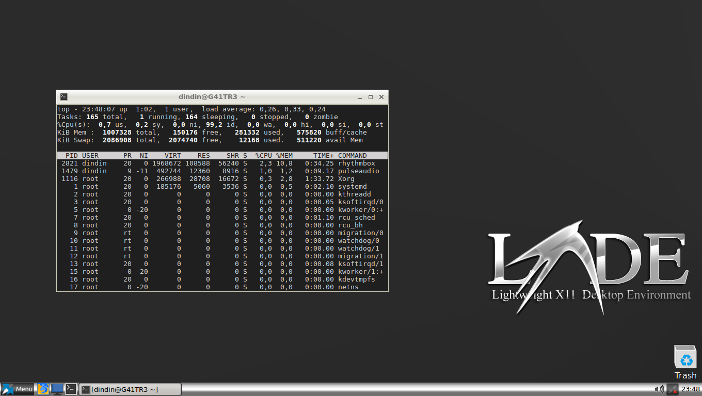Click PID 1479 in the process list
Screen dimensions: 702x396
pyautogui.click(x=70, y=171)
